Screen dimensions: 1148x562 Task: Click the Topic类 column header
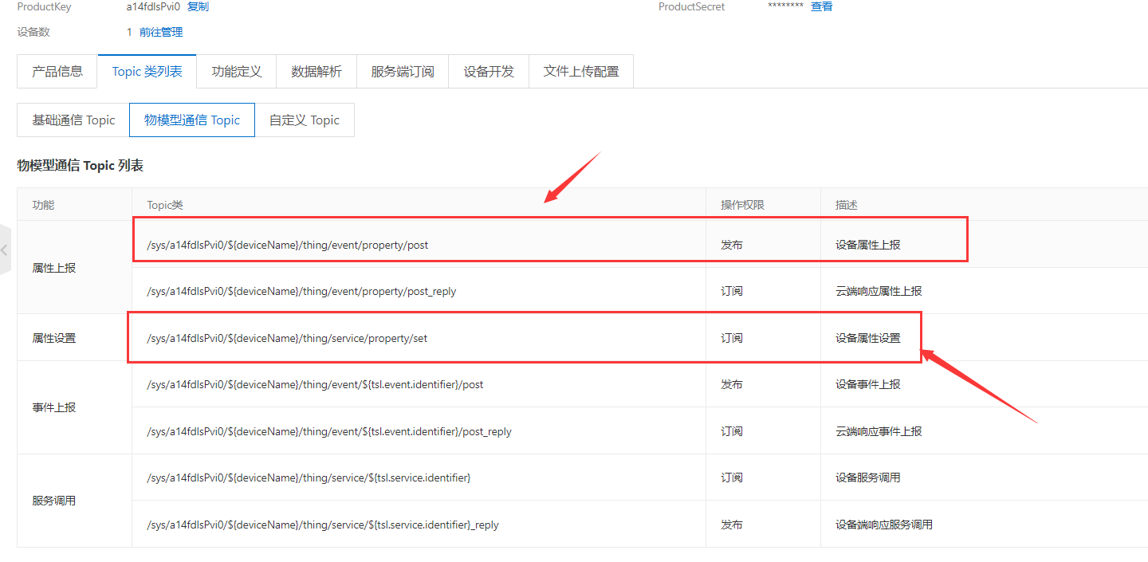coord(165,205)
